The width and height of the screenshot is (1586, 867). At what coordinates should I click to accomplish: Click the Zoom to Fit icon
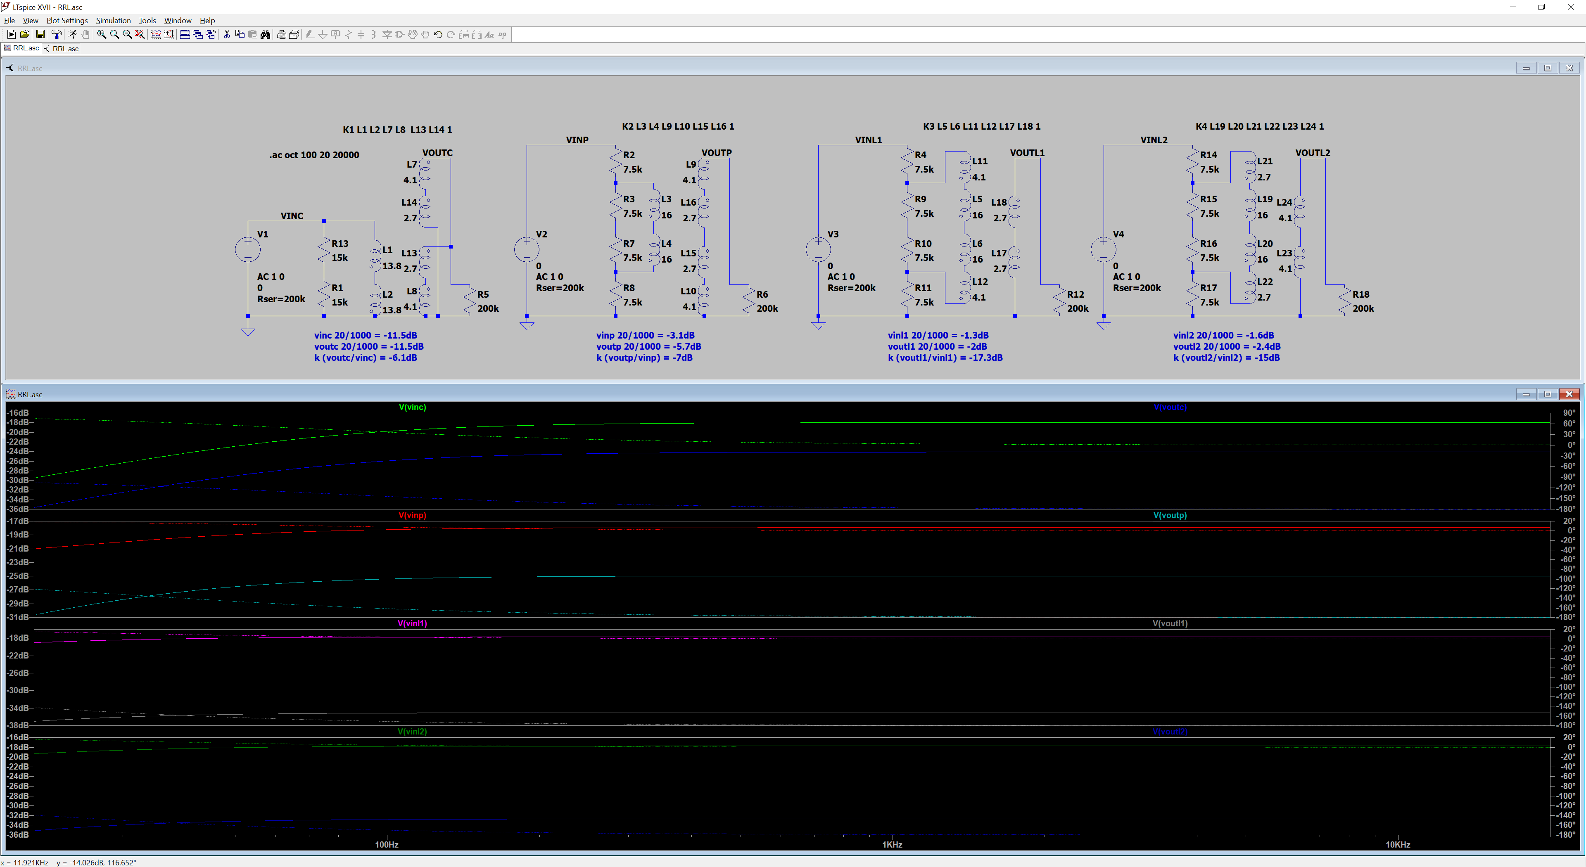tap(140, 34)
